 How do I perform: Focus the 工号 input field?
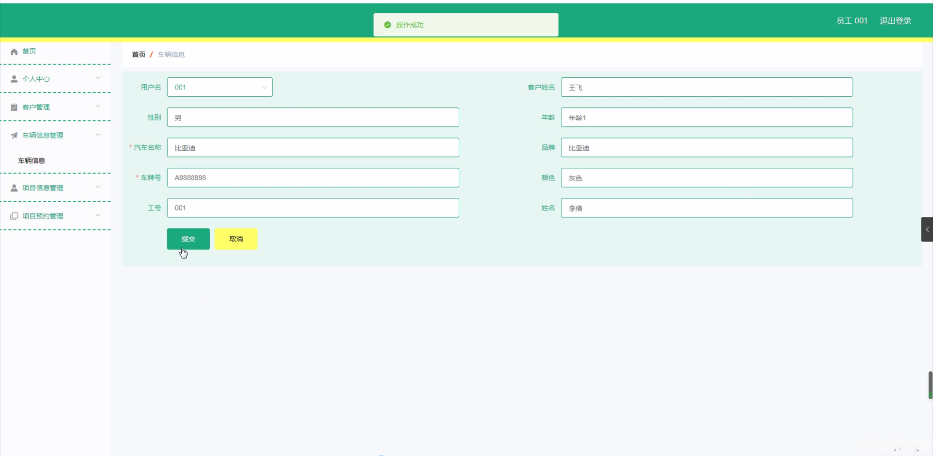313,208
